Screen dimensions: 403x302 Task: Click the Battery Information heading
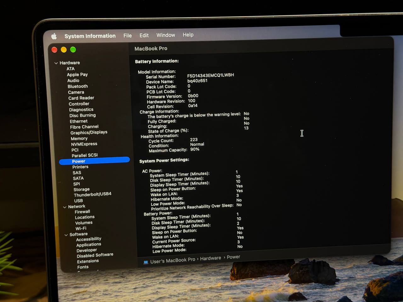[x=157, y=61]
